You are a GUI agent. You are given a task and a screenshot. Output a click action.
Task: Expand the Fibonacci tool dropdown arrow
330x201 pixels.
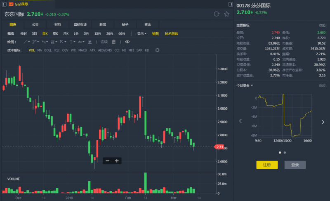tap(56, 42)
